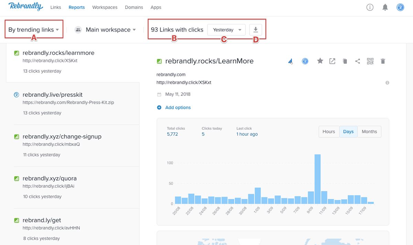Show chart by Days
The image size is (413, 245).
click(x=348, y=132)
